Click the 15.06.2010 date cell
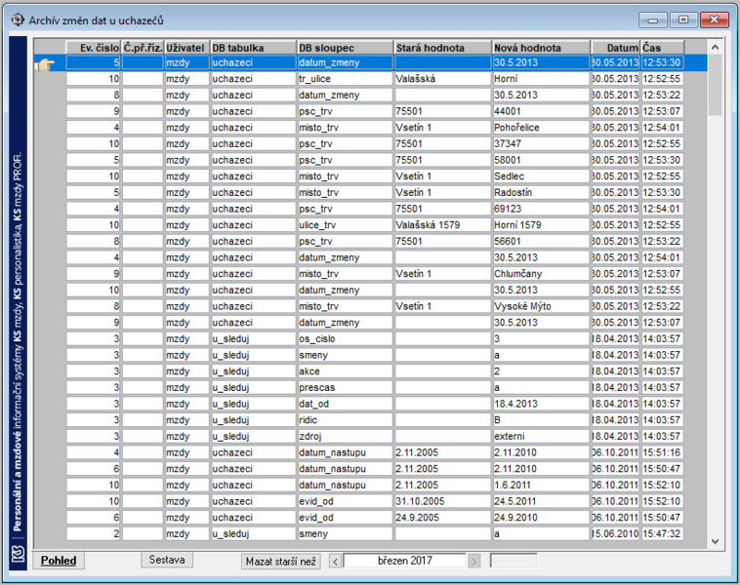This screenshot has width=740, height=585. pyautogui.click(x=615, y=533)
